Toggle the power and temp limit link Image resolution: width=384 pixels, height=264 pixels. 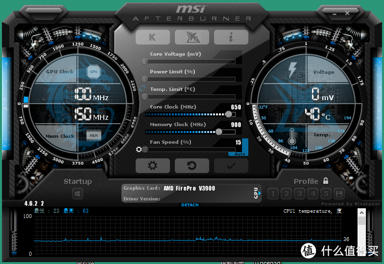143,88
